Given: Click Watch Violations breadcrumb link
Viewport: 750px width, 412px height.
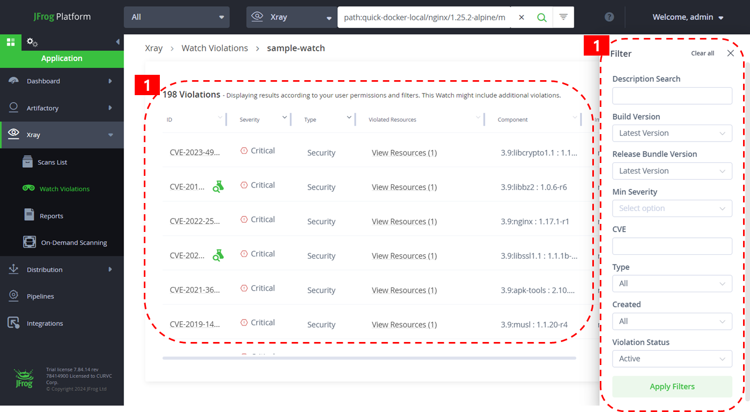Looking at the screenshot, I should pos(215,48).
